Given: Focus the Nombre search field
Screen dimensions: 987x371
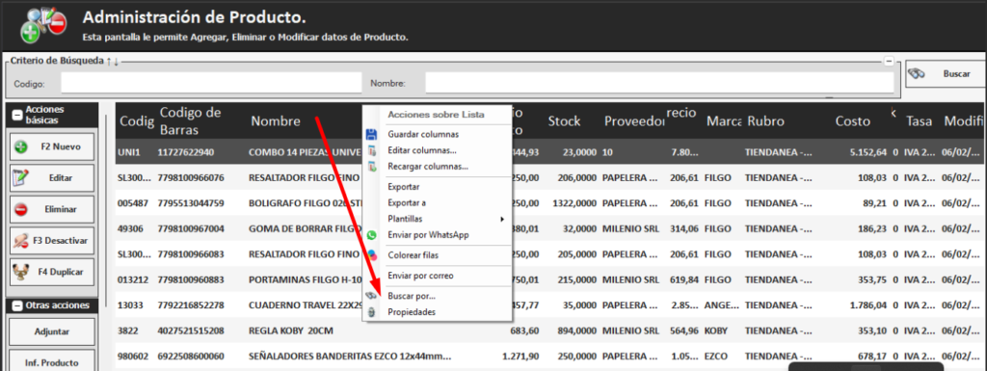Looking at the screenshot, I should click(659, 83).
